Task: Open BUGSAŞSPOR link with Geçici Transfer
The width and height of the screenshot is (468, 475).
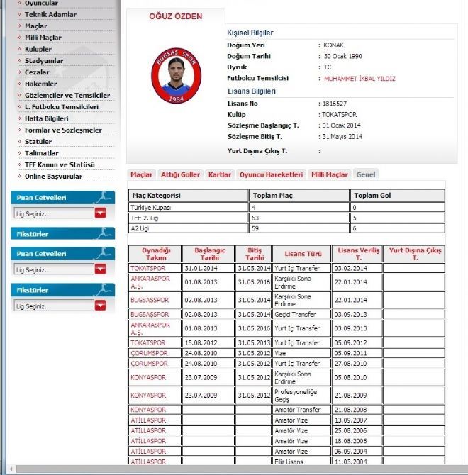Action: [150, 315]
